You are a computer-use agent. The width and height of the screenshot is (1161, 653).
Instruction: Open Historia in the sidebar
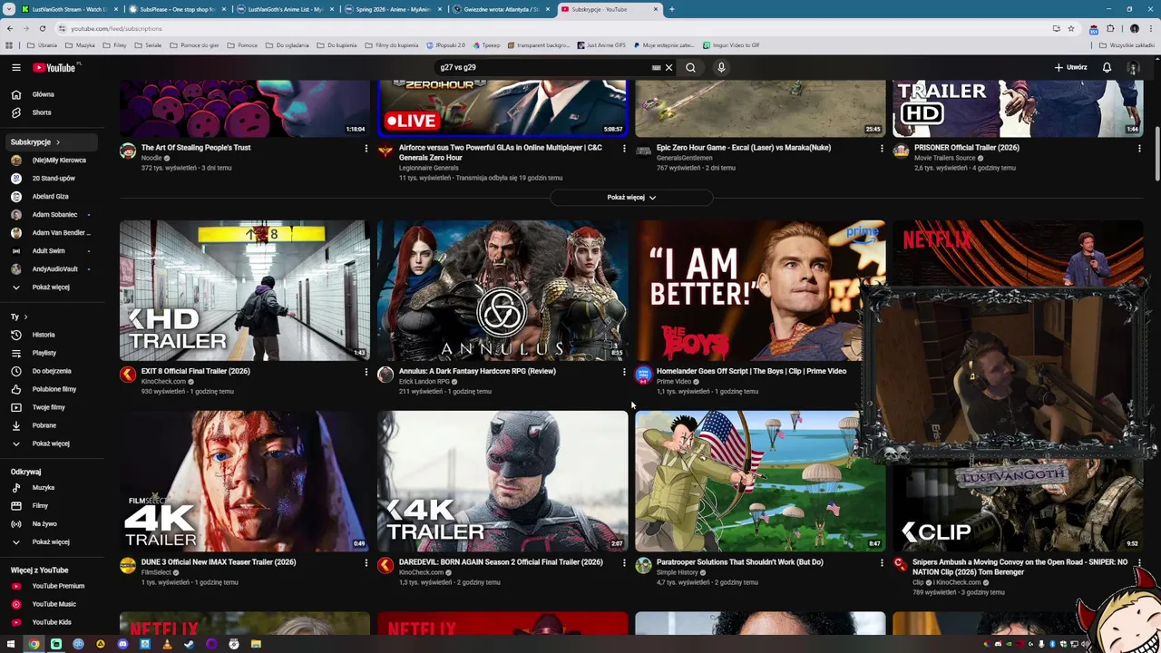[x=51, y=335]
